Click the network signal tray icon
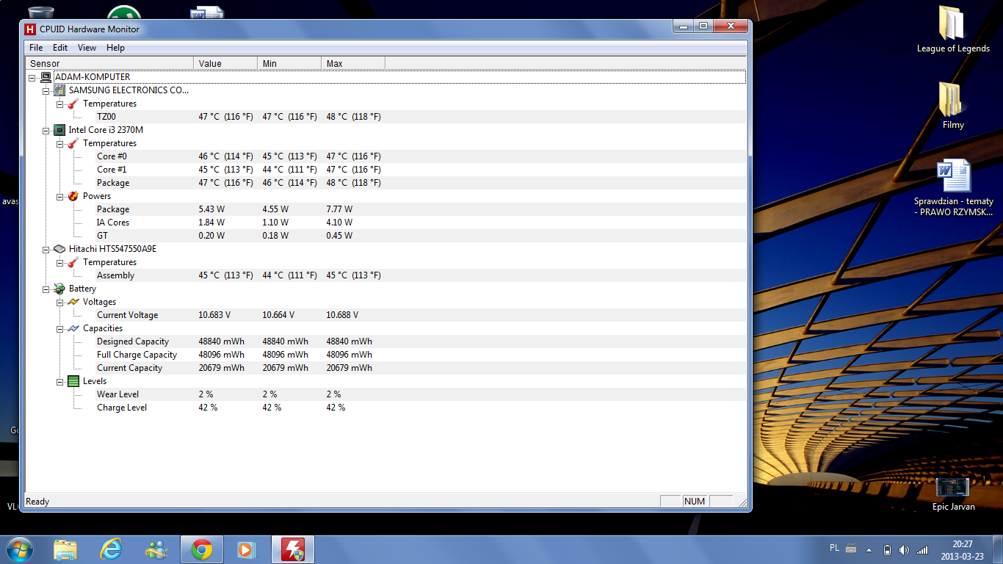 click(x=922, y=550)
